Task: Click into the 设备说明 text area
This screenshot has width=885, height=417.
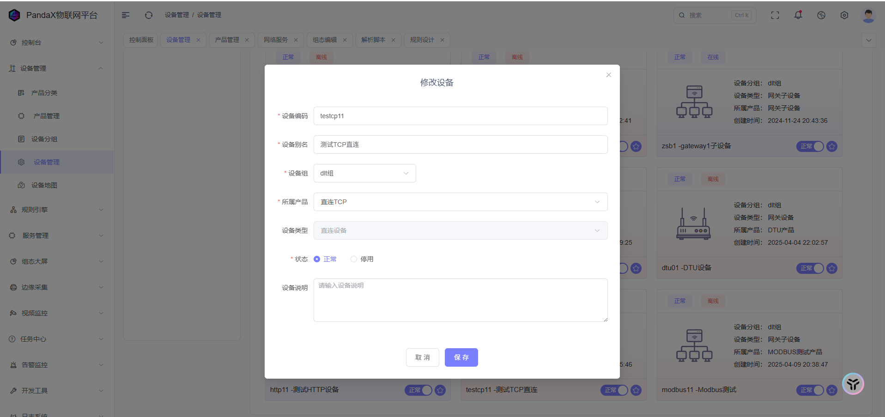Action: 460,300
